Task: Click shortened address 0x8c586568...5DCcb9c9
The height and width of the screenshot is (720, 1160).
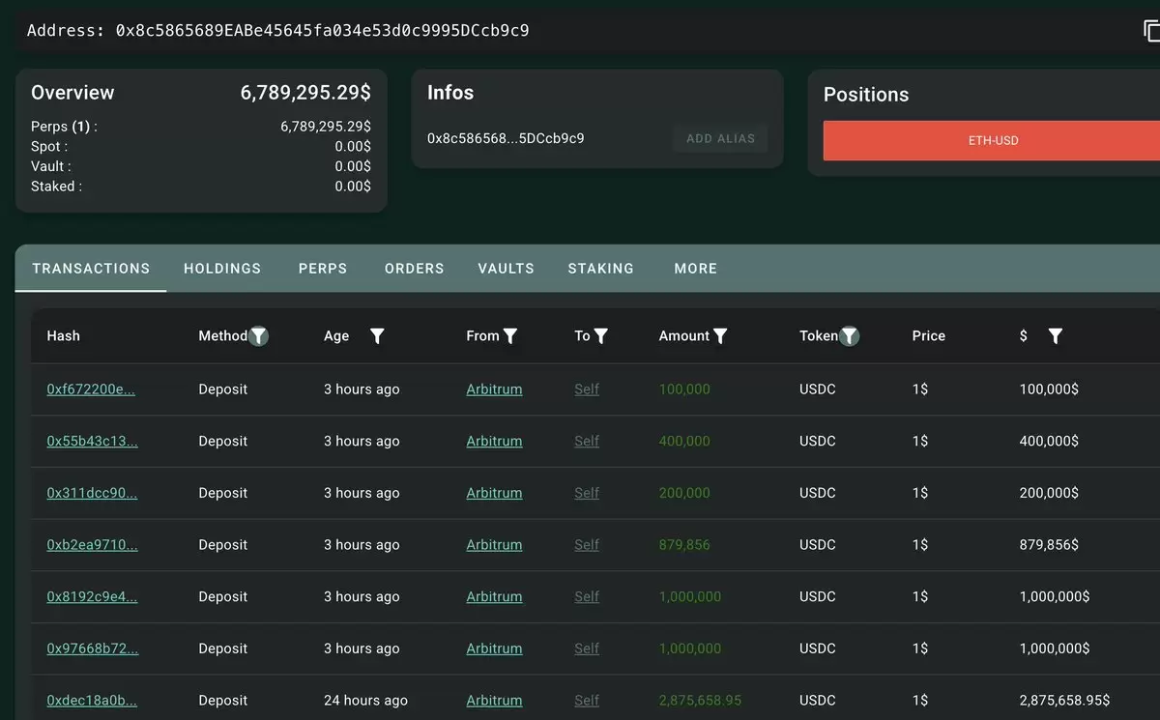Action: (506, 138)
